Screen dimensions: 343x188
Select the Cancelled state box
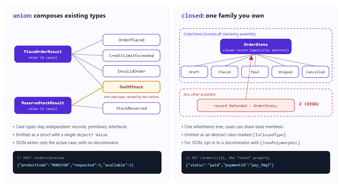click(316, 72)
